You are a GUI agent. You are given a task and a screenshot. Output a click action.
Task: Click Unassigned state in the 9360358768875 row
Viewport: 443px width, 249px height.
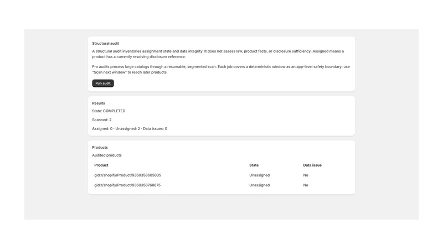pyautogui.click(x=259, y=185)
